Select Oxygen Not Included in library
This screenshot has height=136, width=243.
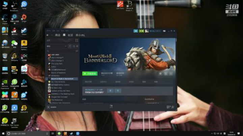point(59,97)
